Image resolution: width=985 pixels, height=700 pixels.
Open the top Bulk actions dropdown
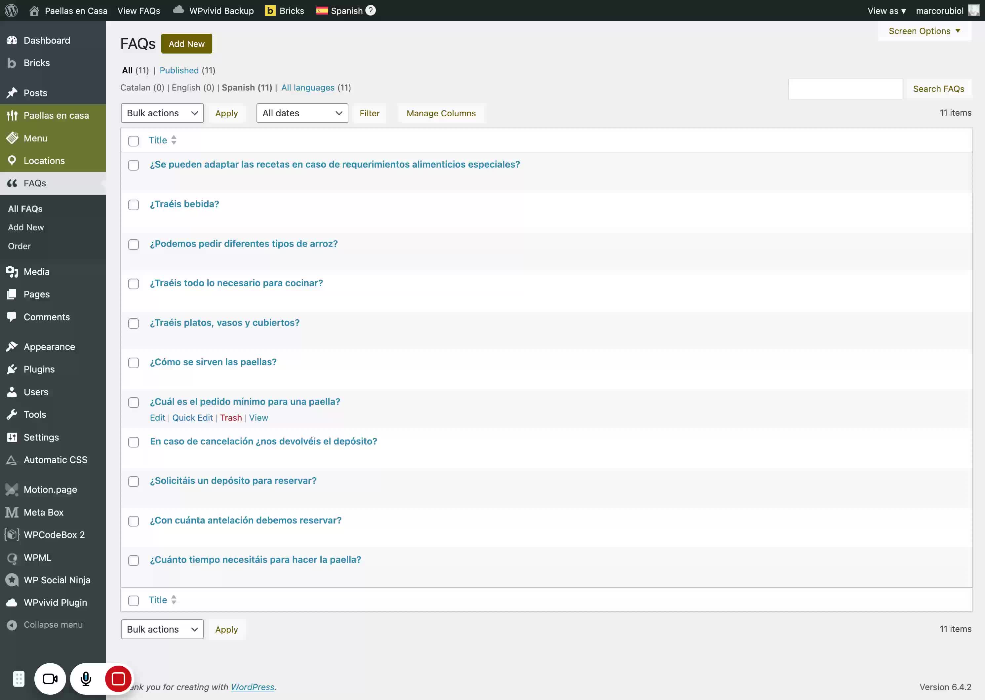pos(162,113)
